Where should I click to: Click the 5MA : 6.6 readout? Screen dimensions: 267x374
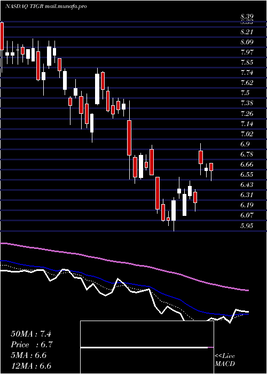pyautogui.click(x=29, y=355)
